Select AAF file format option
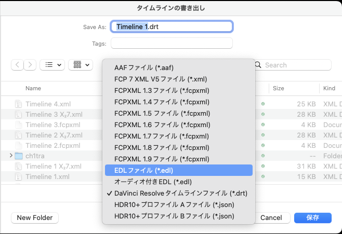This screenshot has width=342, height=234. click(143, 68)
